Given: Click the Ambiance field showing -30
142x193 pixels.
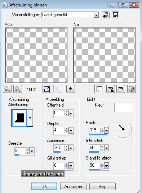Looking at the screenshot, I should [x=59, y=148].
